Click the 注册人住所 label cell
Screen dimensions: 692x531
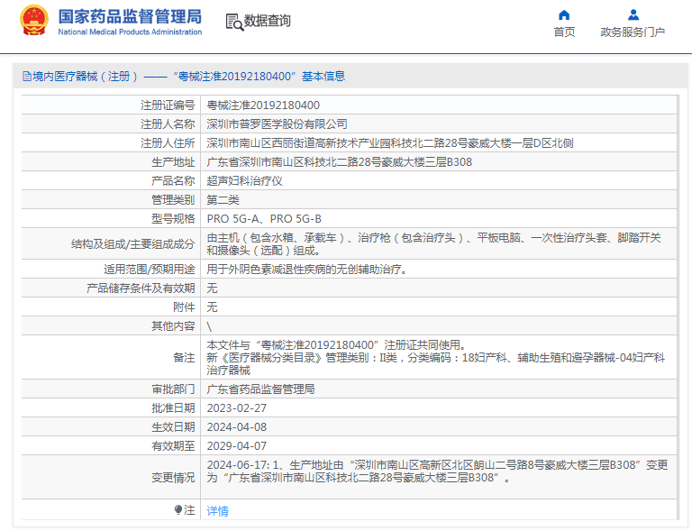[111, 143]
